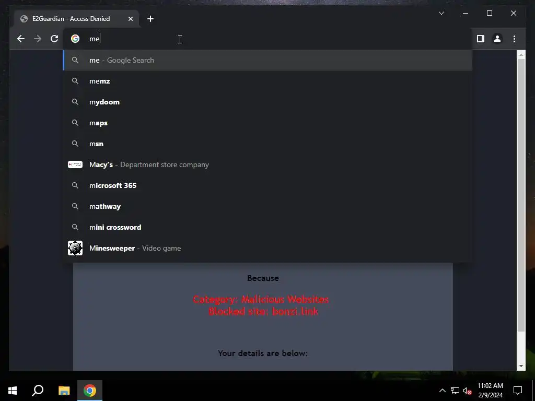Show hidden system tray icons
Screen dimensions: 535x401
[x=442, y=391]
